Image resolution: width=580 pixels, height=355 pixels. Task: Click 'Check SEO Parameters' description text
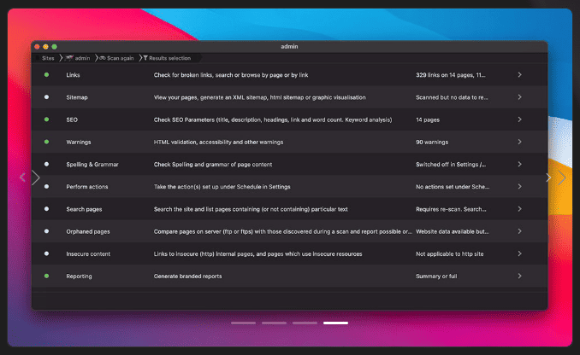point(273,119)
